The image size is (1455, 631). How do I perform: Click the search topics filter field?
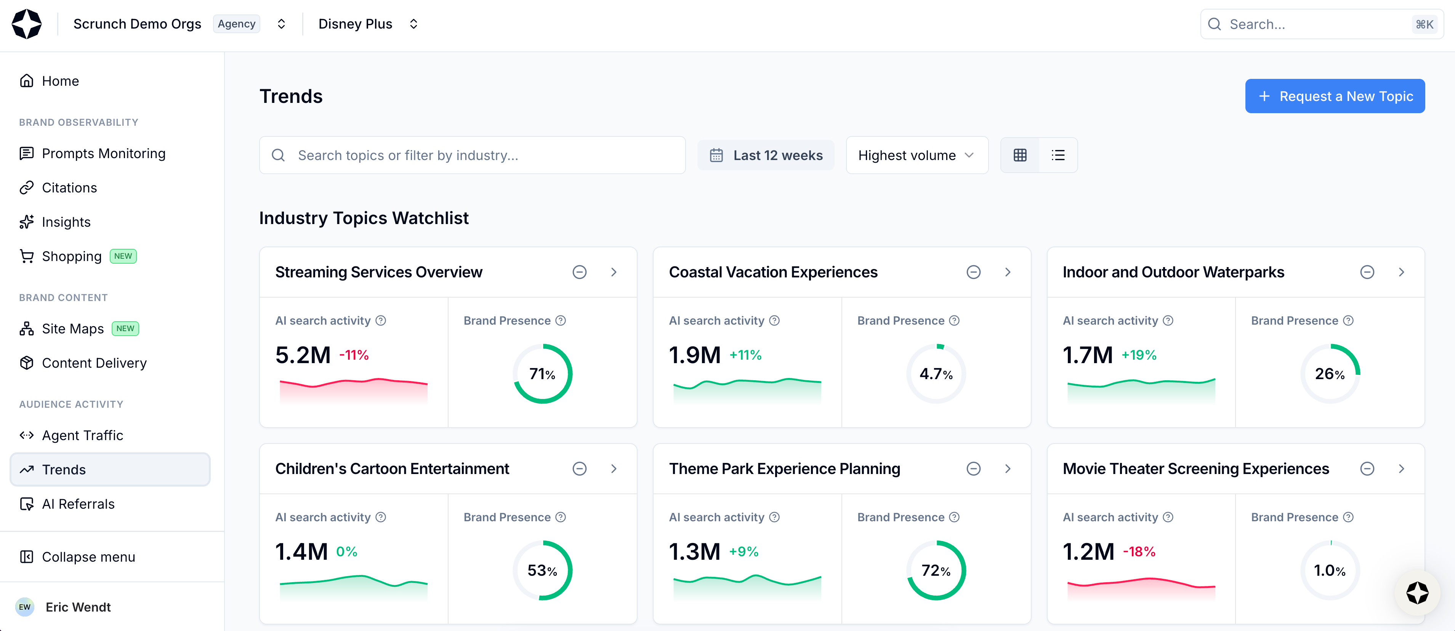pos(472,155)
